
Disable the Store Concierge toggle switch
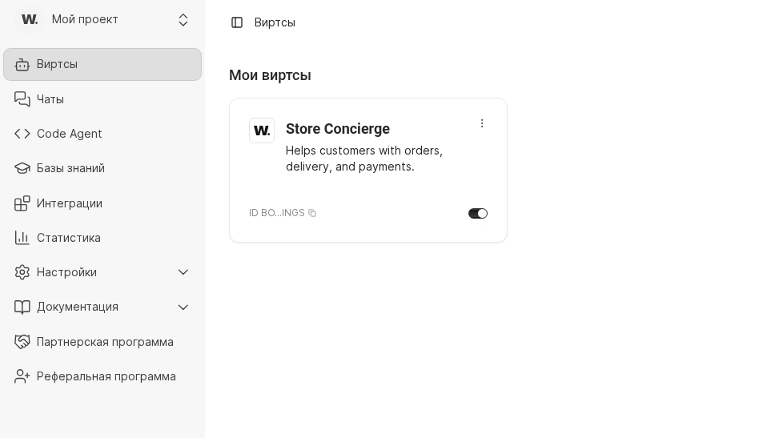(478, 214)
